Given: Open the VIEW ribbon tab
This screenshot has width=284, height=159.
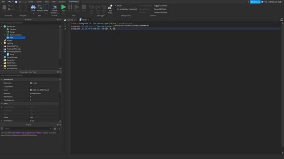Looking at the screenshot, I should coord(54,2).
